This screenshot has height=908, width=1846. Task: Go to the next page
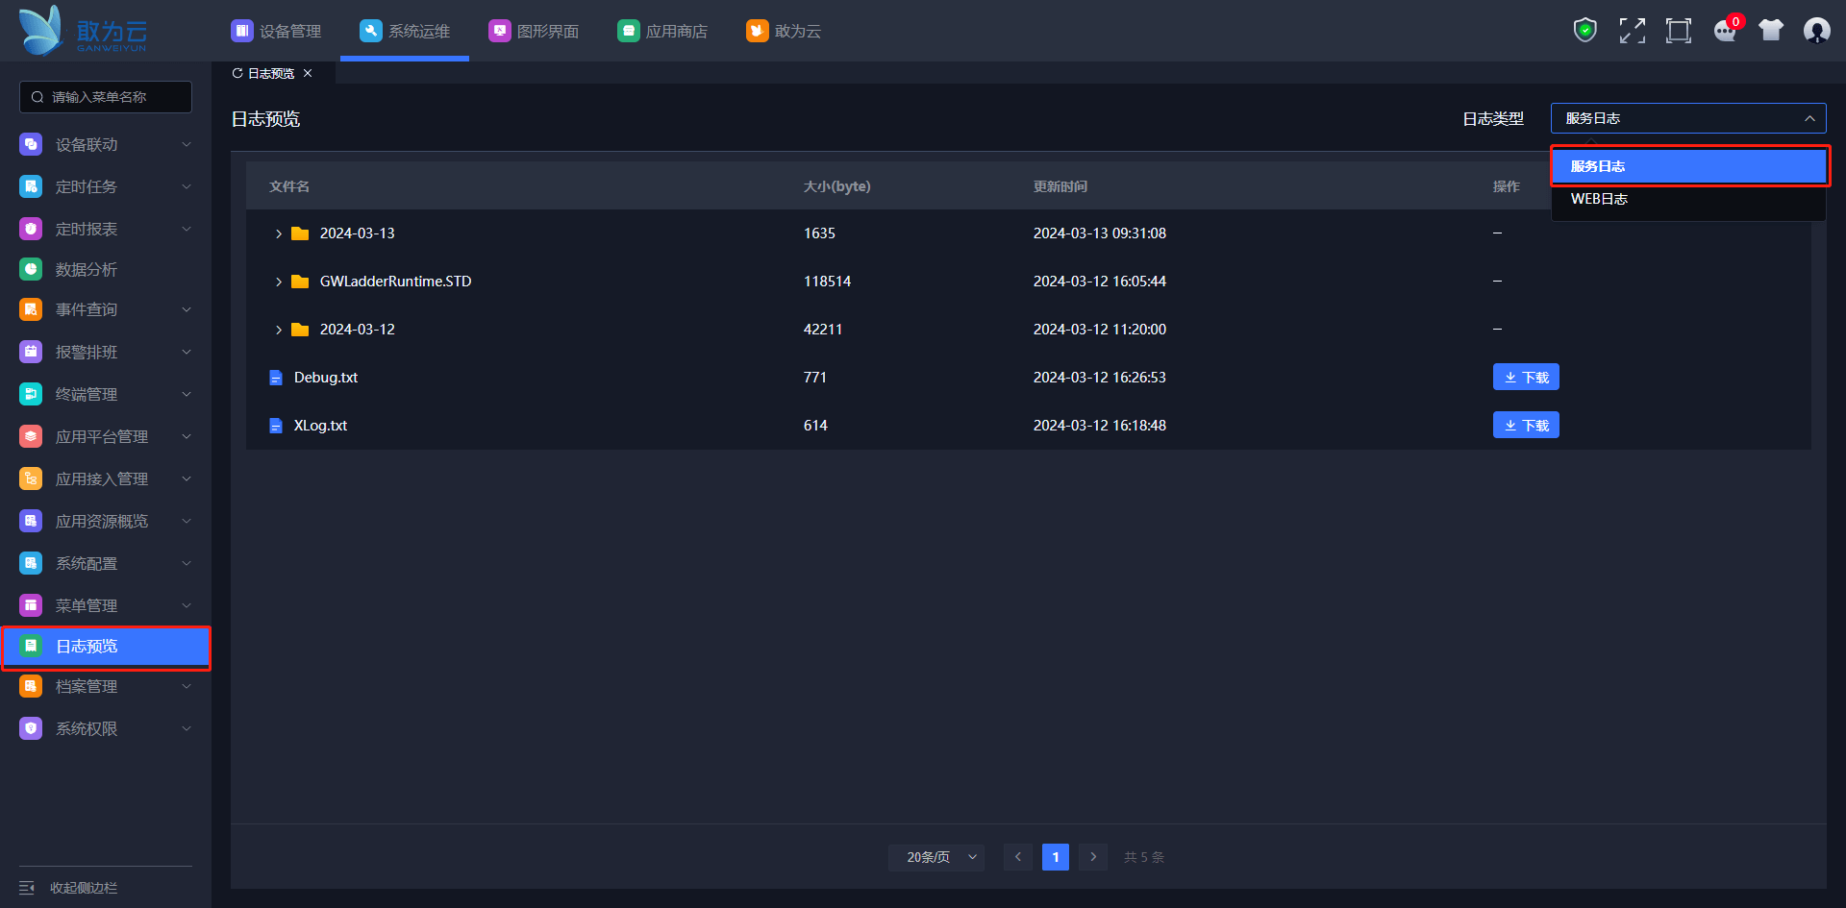(x=1093, y=857)
